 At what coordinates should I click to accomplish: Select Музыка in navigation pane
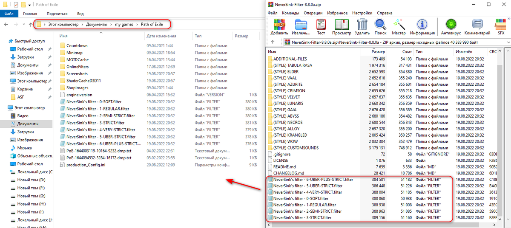click(x=24, y=148)
